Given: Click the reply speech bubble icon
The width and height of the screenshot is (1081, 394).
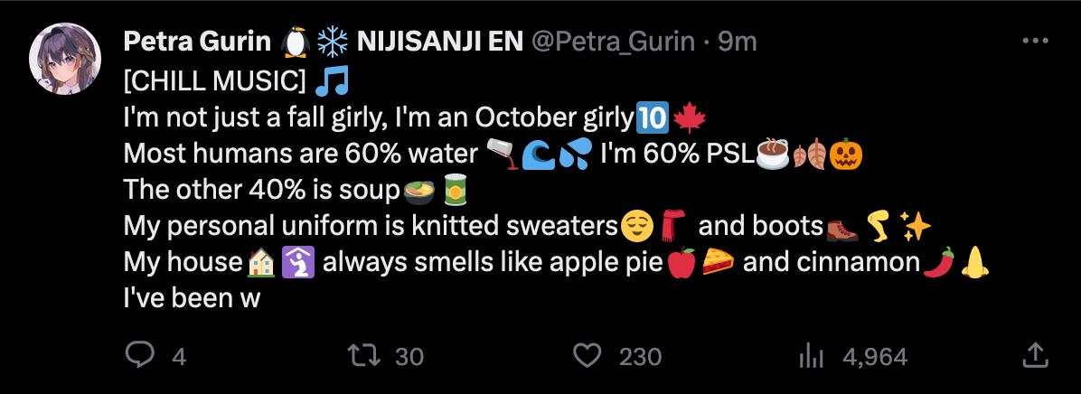Looking at the screenshot, I should [x=139, y=356].
